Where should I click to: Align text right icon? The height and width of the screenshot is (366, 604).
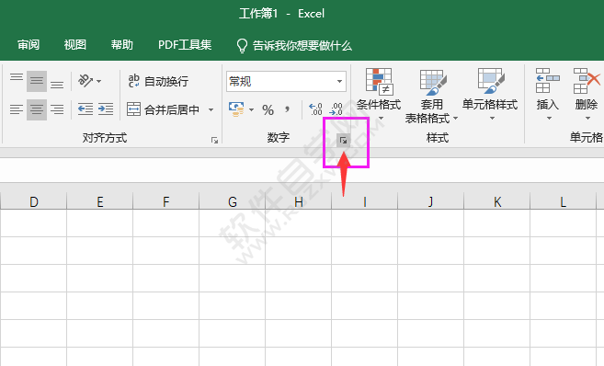tap(57, 109)
